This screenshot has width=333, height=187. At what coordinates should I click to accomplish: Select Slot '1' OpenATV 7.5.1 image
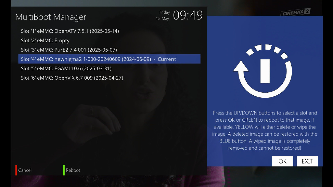(109, 31)
